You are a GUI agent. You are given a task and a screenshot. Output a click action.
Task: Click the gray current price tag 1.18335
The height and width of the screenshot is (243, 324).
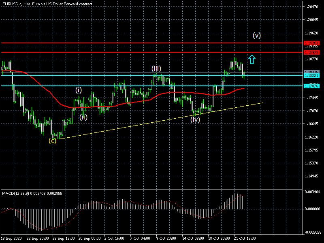point(311,72)
